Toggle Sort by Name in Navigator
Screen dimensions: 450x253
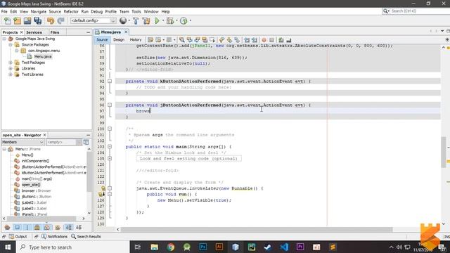click(69, 227)
